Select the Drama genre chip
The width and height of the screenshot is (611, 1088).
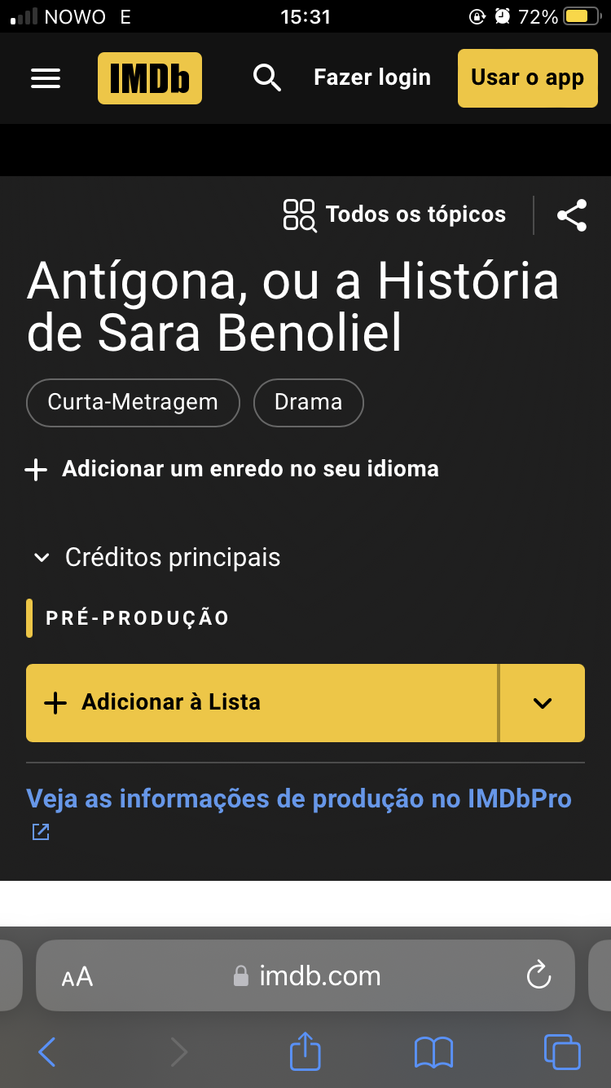coord(308,403)
